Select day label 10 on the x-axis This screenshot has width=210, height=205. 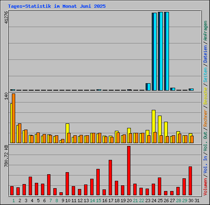(x=68, y=200)
